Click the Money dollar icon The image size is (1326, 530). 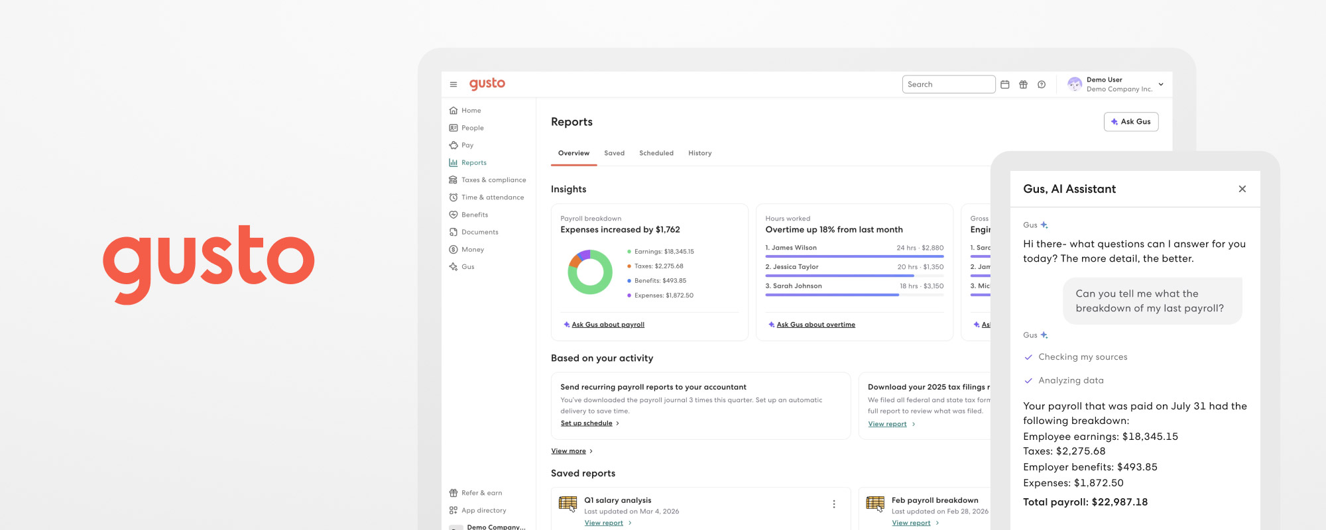coord(453,249)
